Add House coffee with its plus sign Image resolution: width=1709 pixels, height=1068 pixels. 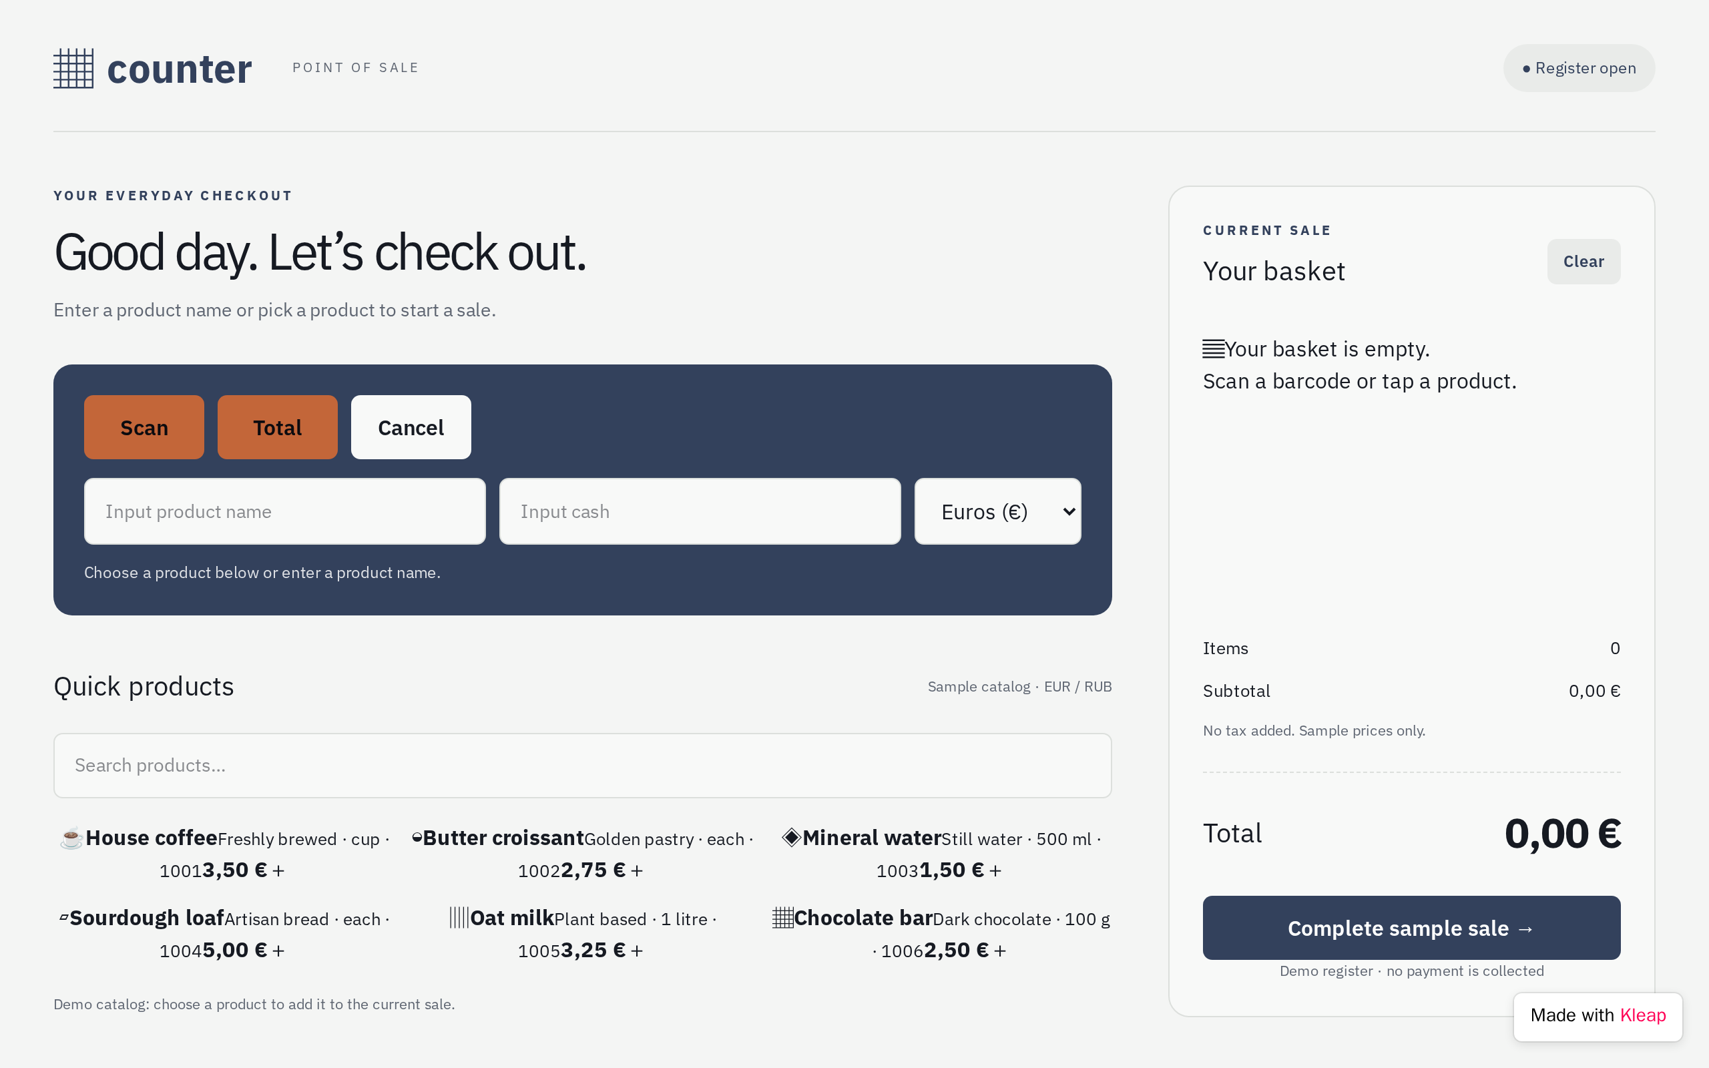278,871
